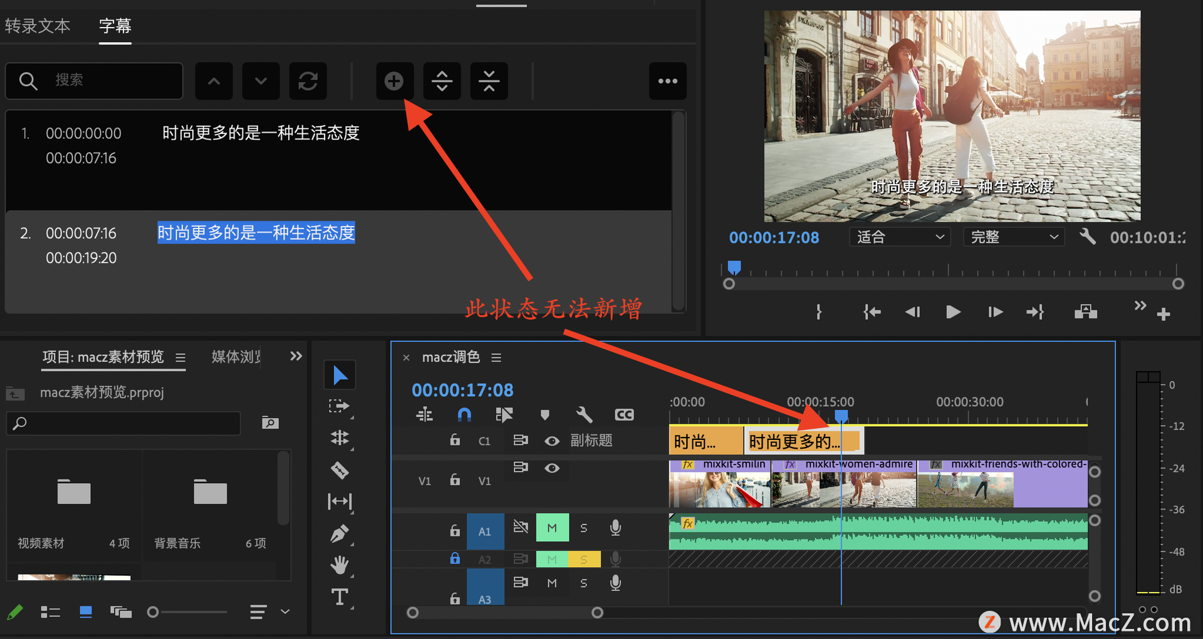
Task: Select the Track Select Forward tool
Action: tap(339, 406)
